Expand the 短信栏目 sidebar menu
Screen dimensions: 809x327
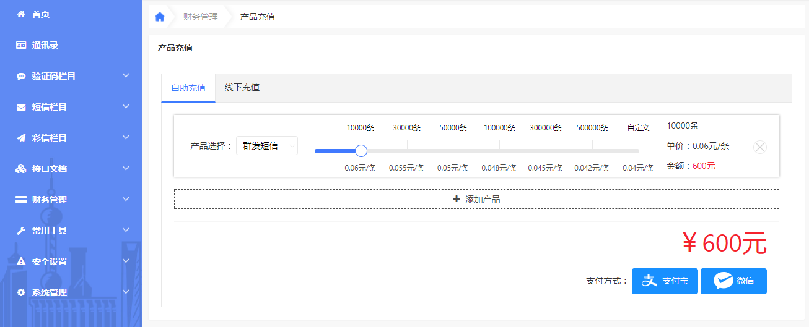pyautogui.click(x=71, y=107)
